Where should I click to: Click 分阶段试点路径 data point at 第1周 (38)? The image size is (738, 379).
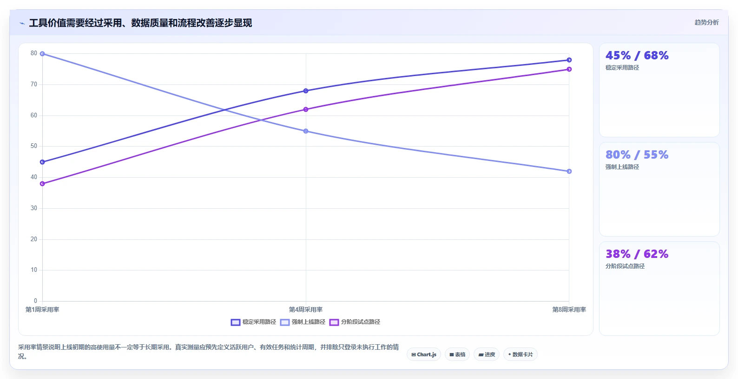click(42, 184)
